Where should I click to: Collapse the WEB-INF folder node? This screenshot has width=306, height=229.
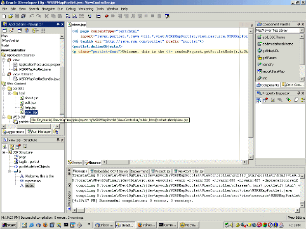pyautogui.click(x=4, y=117)
